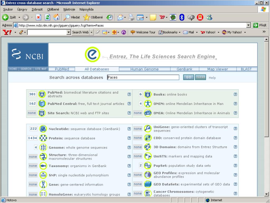Screen dimensions: 270x203
Task: Expand the Mail icon dropdown in IE toolbar
Action: (x=125, y=17)
